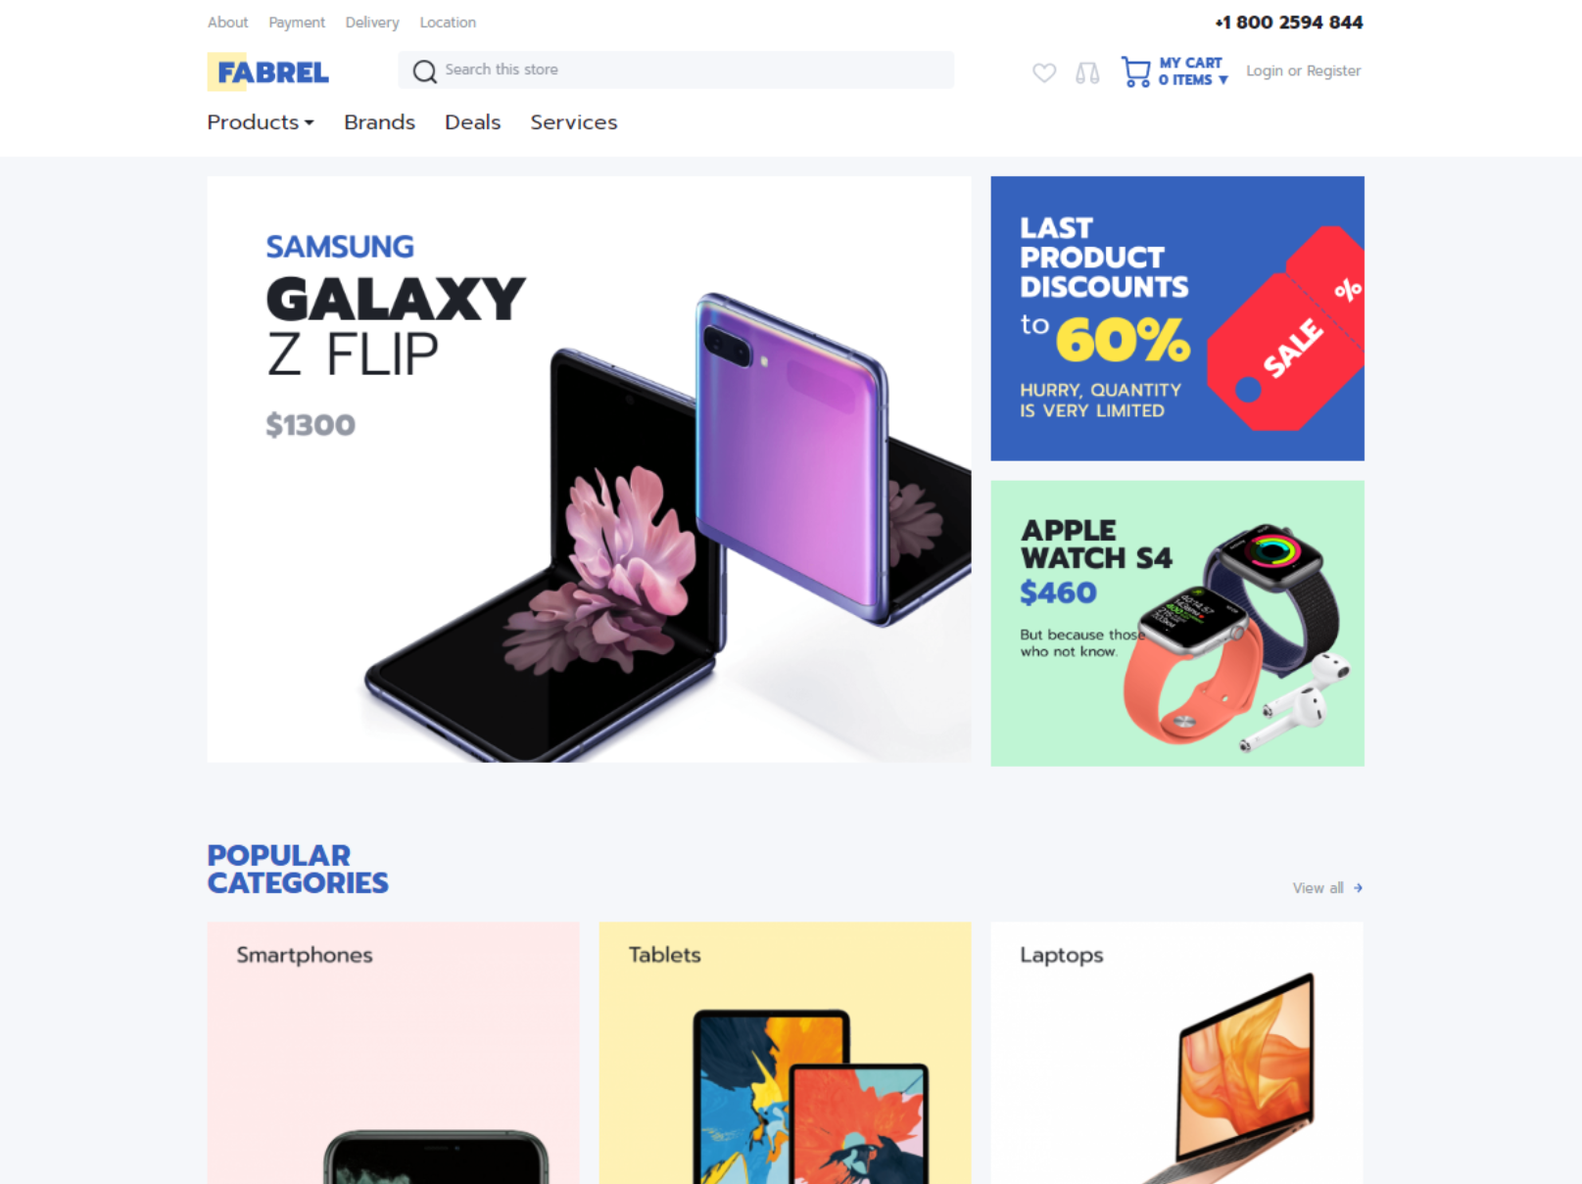Image resolution: width=1582 pixels, height=1184 pixels.
Task: Open the Brands menu item
Action: tap(379, 122)
